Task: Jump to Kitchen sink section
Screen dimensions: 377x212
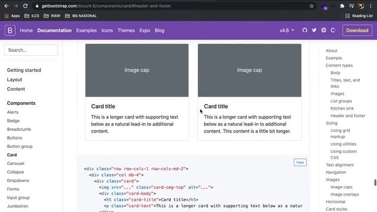Action: [342, 108]
